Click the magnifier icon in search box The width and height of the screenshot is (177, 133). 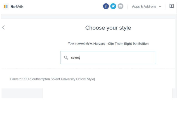pyautogui.click(x=66, y=58)
